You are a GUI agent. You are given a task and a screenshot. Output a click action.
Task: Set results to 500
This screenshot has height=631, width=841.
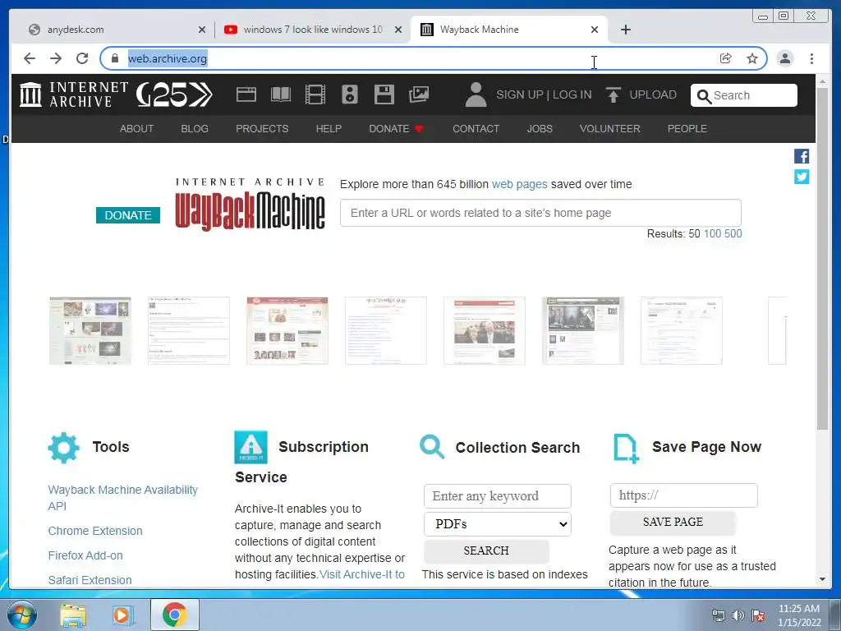click(733, 234)
